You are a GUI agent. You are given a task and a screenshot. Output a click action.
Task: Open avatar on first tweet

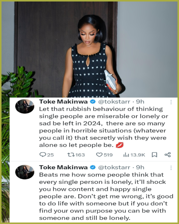point(25,106)
